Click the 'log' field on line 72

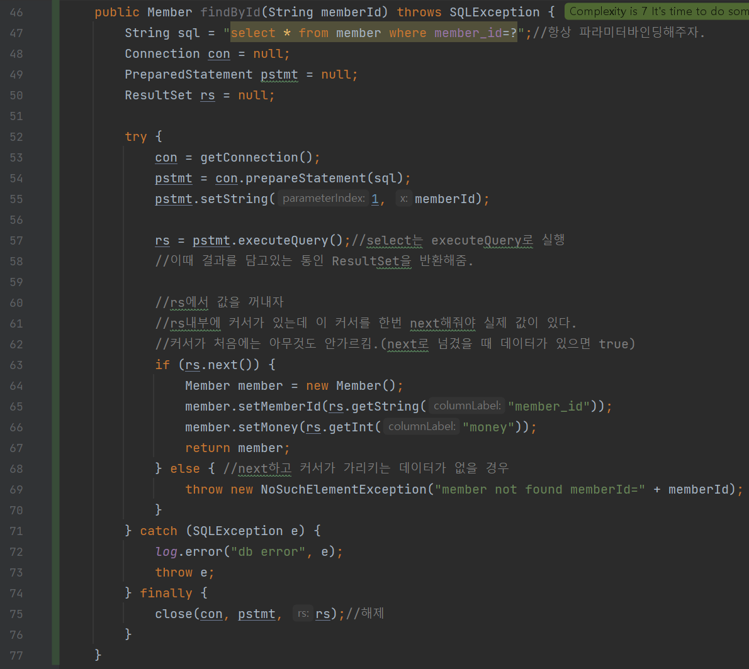pyautogui.click(x=166, y=551)
